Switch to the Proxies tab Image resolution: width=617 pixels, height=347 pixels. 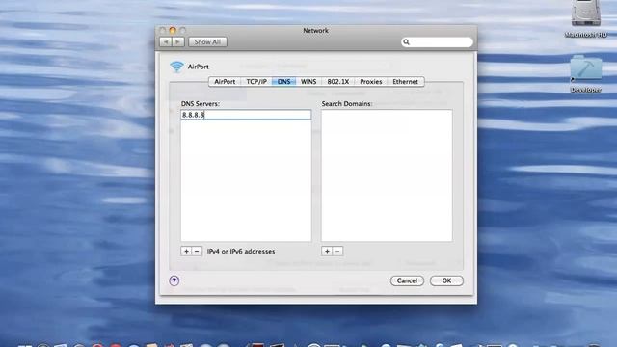pyautogui.click(x=370, y=81)
